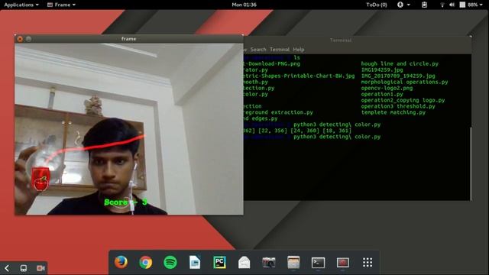The image size is (489, 275).
Task: Expand the accessibility menu dropdown arrow
Action: click(408, 5)
